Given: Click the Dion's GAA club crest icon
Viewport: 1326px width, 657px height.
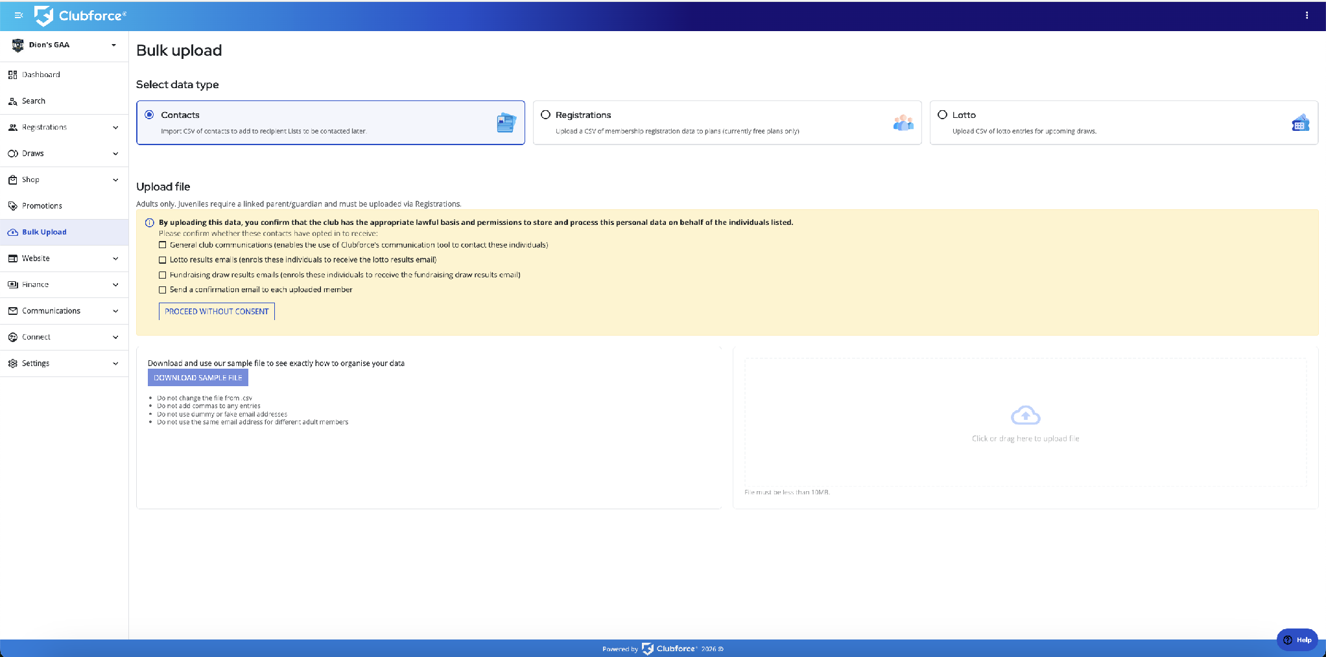Looking at the screenshot, I should click(x=18, y=45).
